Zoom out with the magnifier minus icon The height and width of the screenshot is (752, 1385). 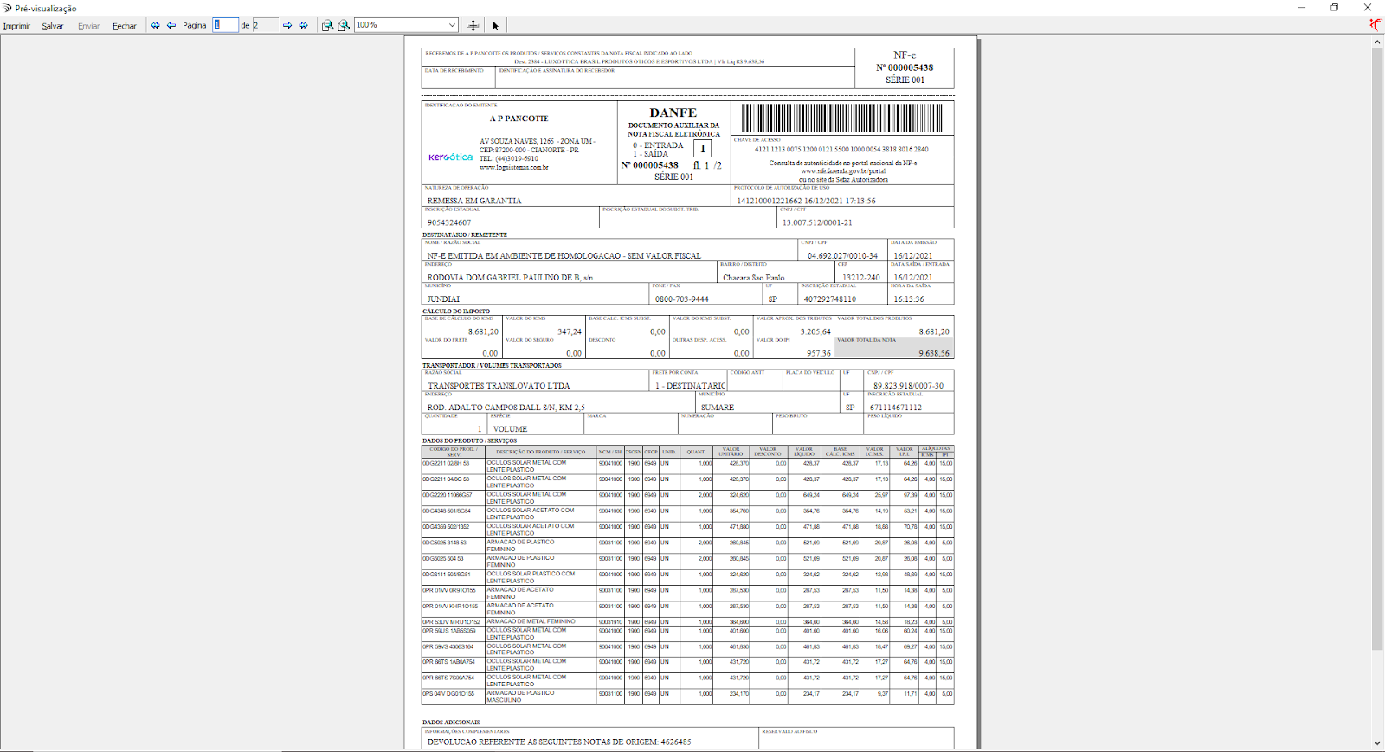[x=327, y=26]
